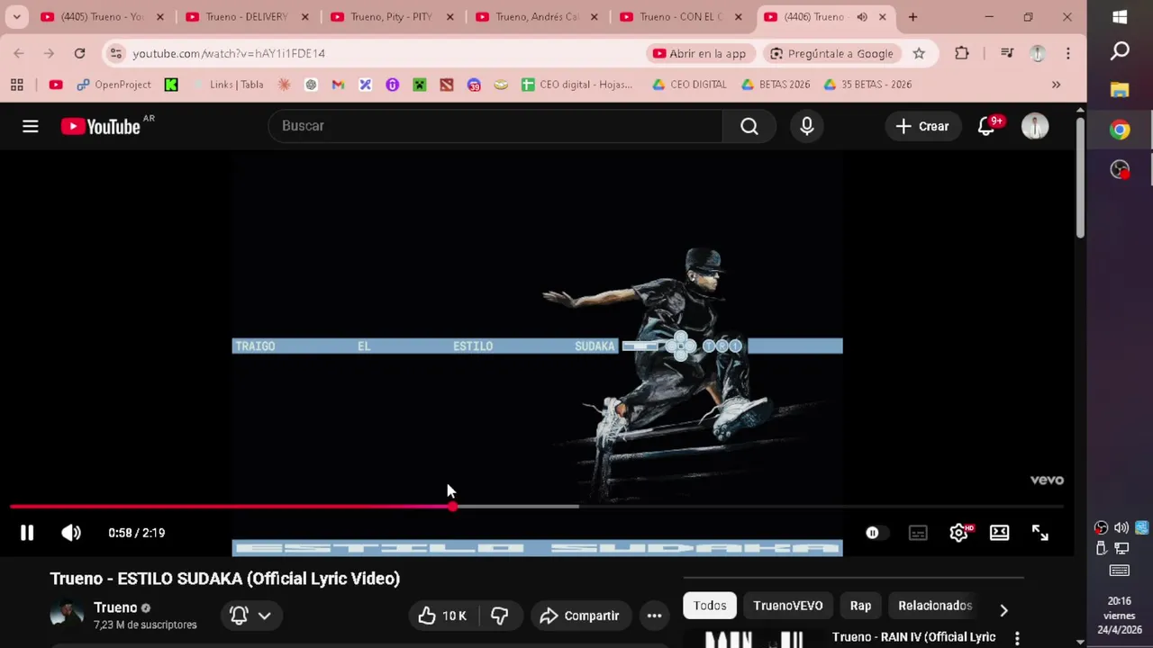
Task: Start voice search with microphone icon
Action: click(x=807, y=126)
